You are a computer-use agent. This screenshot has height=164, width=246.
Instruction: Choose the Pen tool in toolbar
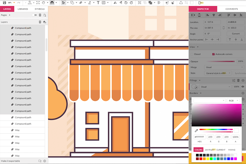pyautogui.click(x=81, y=3)
